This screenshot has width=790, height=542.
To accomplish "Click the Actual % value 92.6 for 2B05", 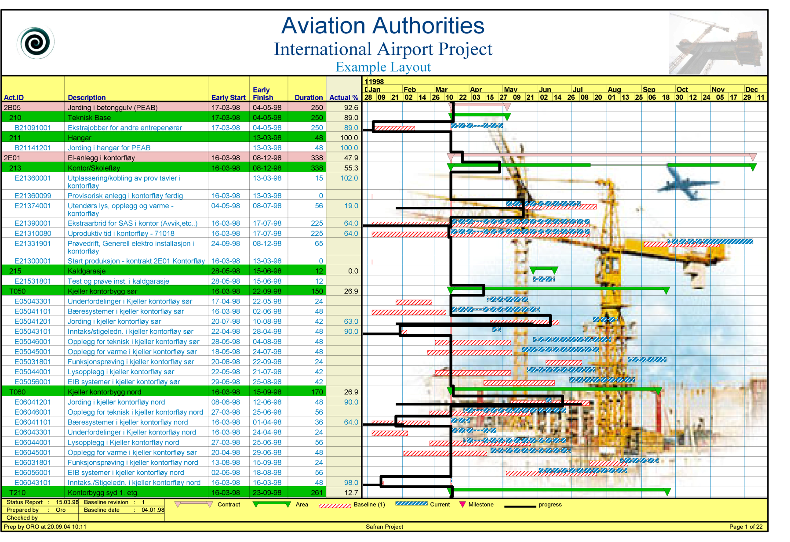I will tap(351, 108).
